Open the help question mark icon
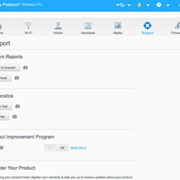180x180 pixels. [159, 5]
